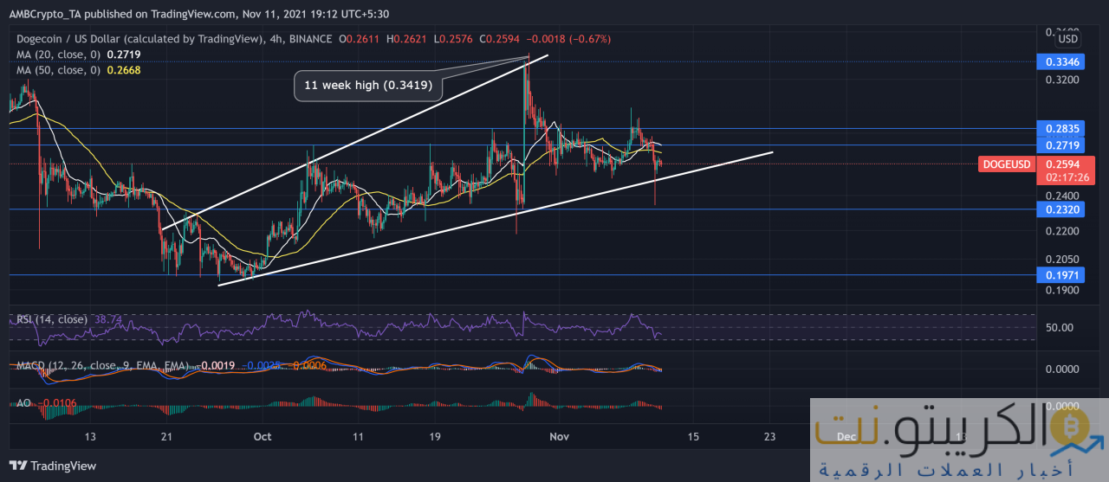Viewport: 1109px width, 482px height.
Task: Click the Nov date on time axis
Action: pyautogui.click(x=559, y=437)
